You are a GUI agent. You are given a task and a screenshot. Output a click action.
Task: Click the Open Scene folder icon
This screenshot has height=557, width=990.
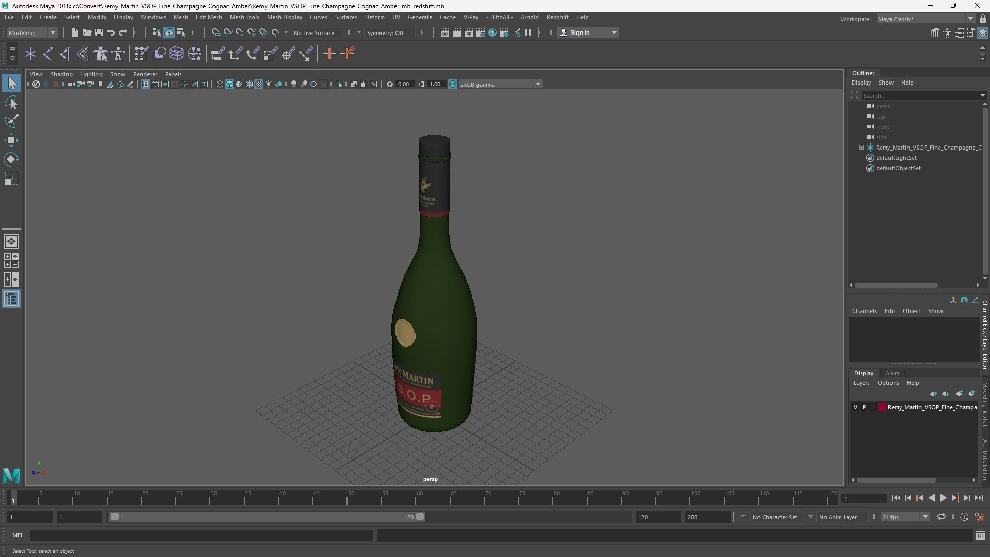coord(87,32)
